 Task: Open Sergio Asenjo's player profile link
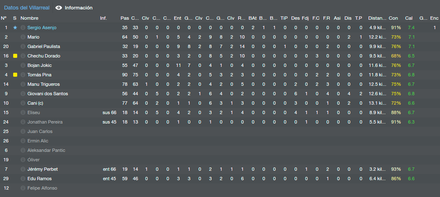pyautogui.click(x=41, y=27)
